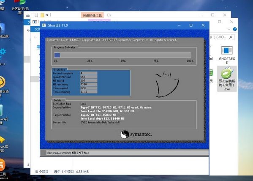The height and width of the screenshot is (181, 253).
Task: Click the search magnifier in explorer window
Action: [231, 37]
